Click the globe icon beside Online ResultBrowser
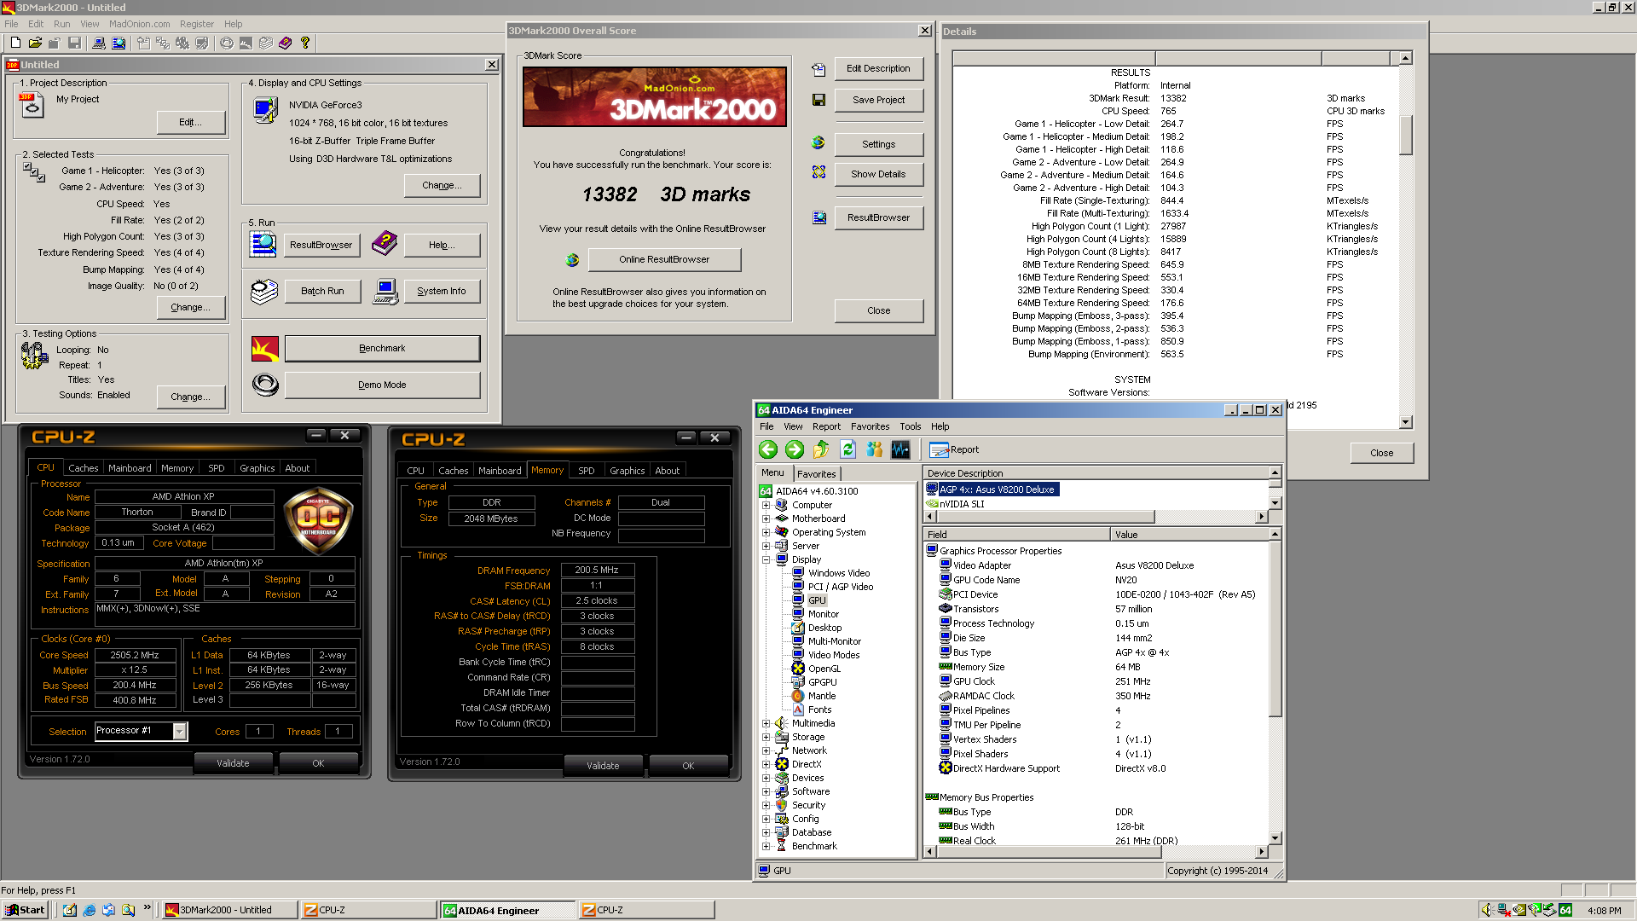This screenshot has height=921, width=1637. tap(572, 260)
